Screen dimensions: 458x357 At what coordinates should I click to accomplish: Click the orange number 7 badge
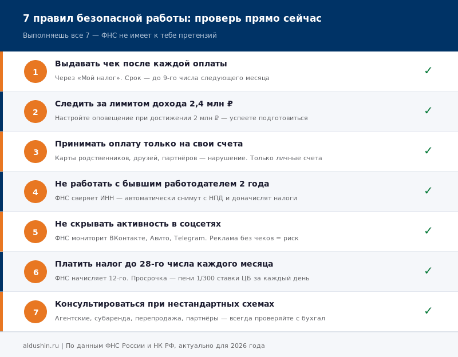click(x=35, y=312)
